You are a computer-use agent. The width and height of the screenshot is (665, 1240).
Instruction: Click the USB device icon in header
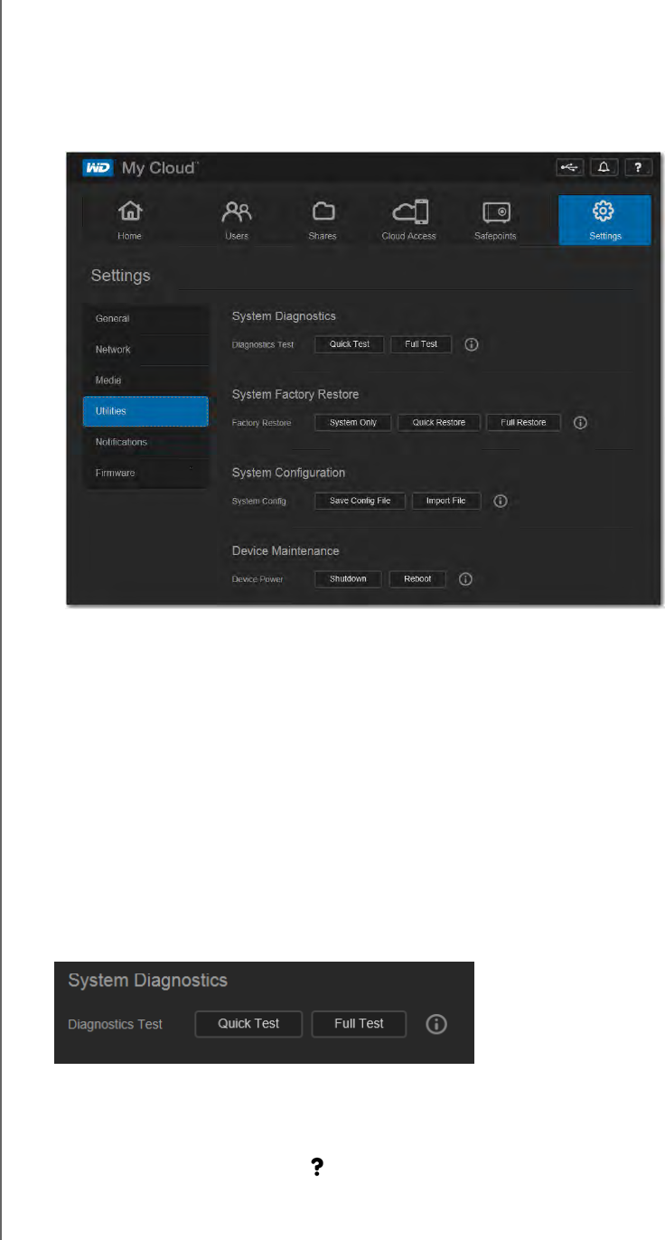(569, 167)
